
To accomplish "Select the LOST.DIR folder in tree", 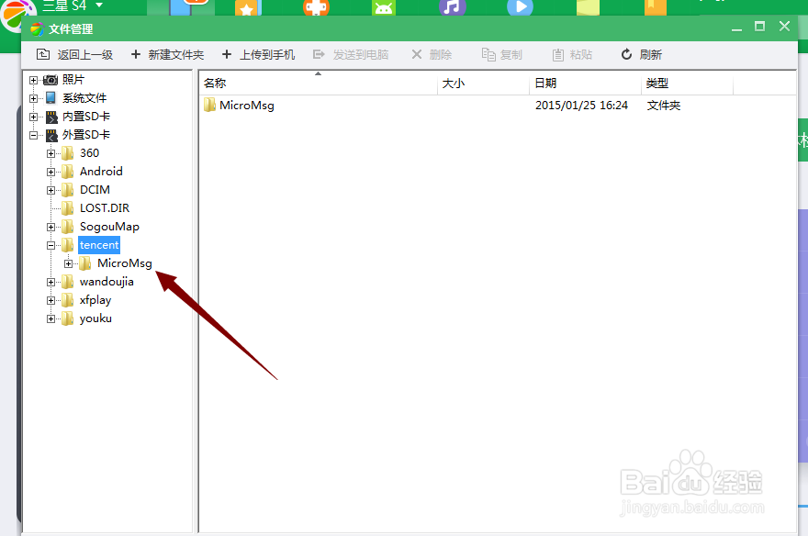I will tap(105, 208).
